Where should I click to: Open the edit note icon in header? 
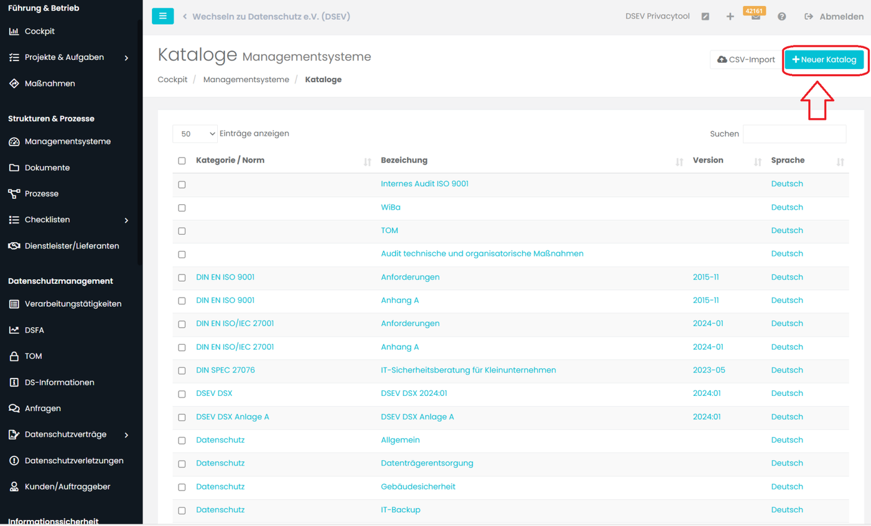(x=705, y=17)
